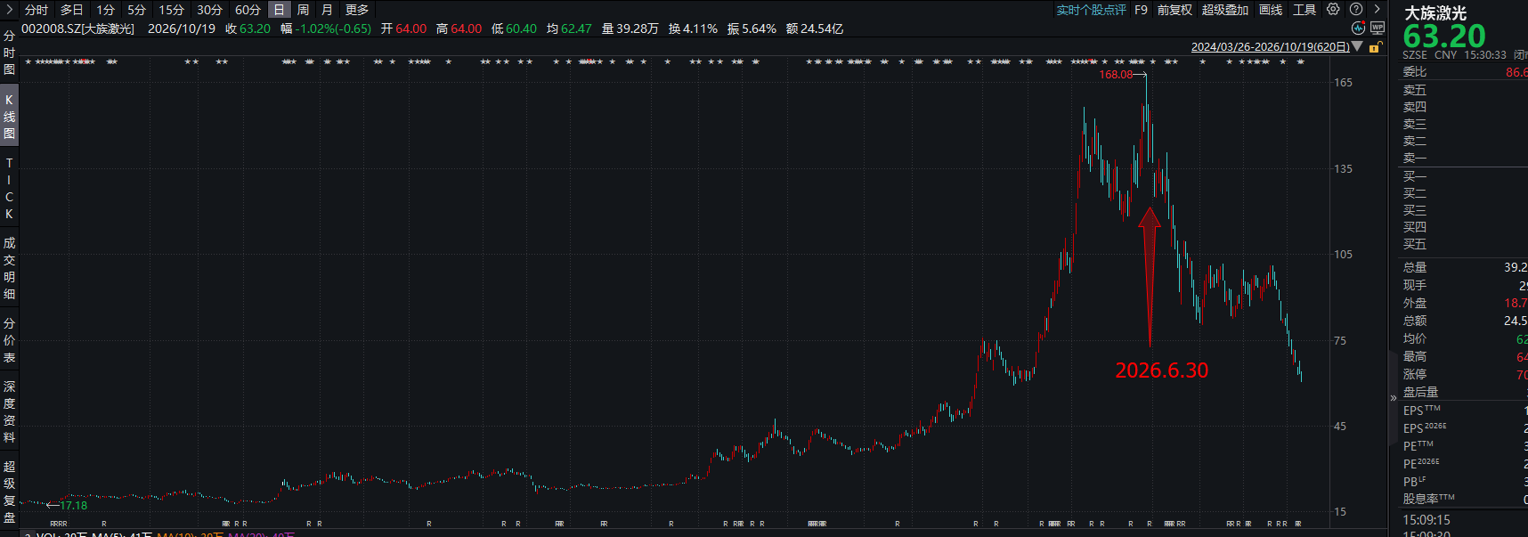Open 深度资料 in-depth data in sidebar

(x=9, y=411)
